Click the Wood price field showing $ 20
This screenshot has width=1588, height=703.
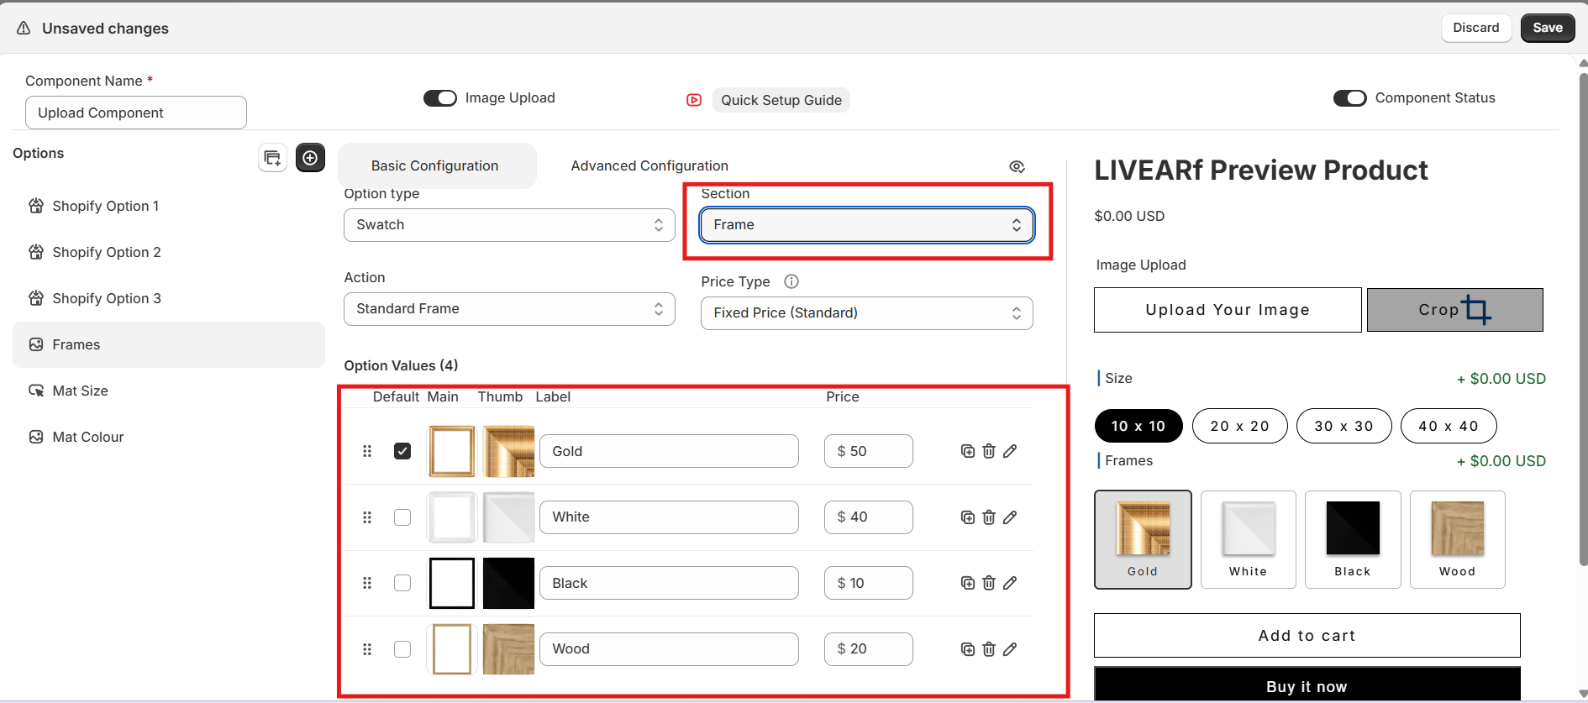pyautogui.click(x=869, y=649)
